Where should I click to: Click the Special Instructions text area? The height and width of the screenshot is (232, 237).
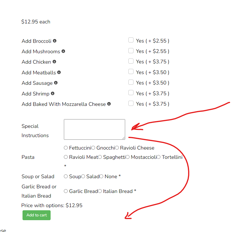95,130
